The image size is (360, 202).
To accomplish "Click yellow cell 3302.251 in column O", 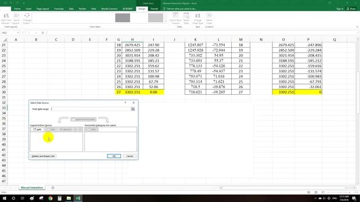I will click(283, 92).
